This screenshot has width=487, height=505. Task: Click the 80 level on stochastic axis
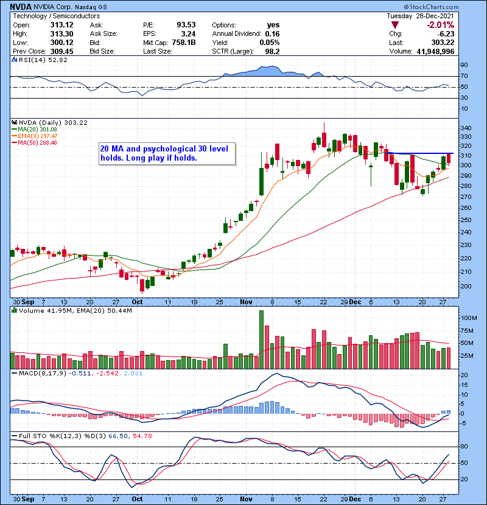tap(464, 447)
